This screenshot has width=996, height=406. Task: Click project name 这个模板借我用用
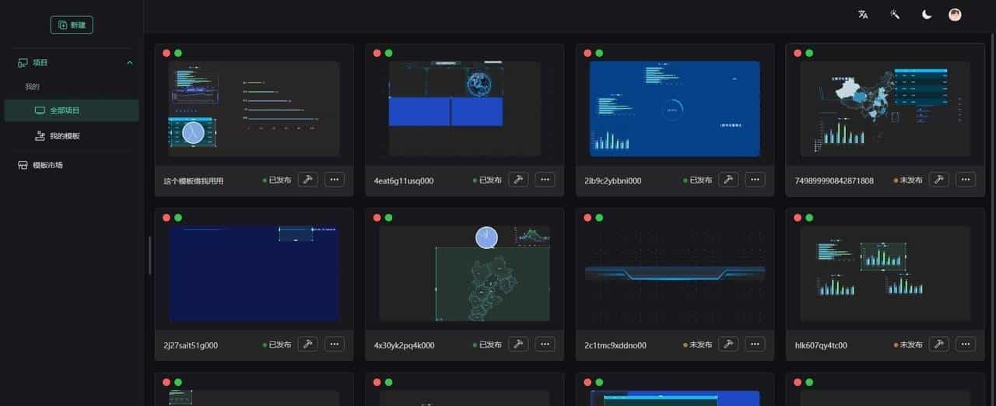(x=194, y=180)
